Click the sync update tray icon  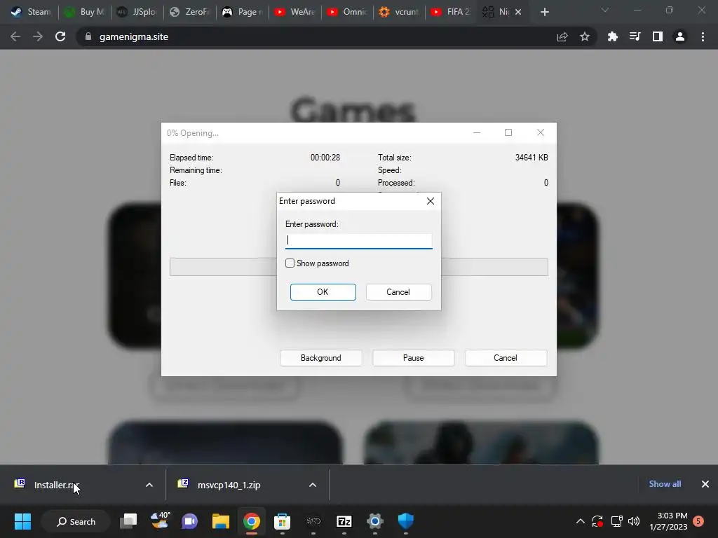point(597,521)
